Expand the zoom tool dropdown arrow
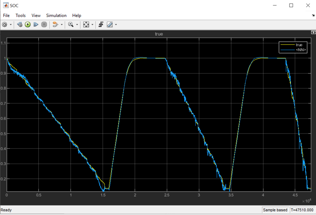316x215 pixels. pyautogui.click(x=77, y=25)
